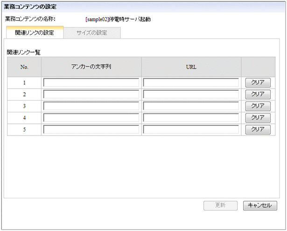Screen dimensions: 287x231
Task: Click row number 5 in the No. column
Action: (24, 129)
